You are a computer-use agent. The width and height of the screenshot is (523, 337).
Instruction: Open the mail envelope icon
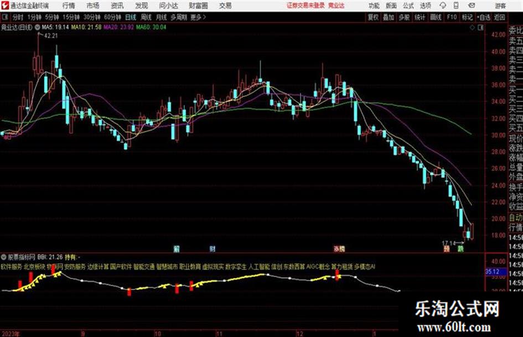pyautogui.click(x=472, y=6)
